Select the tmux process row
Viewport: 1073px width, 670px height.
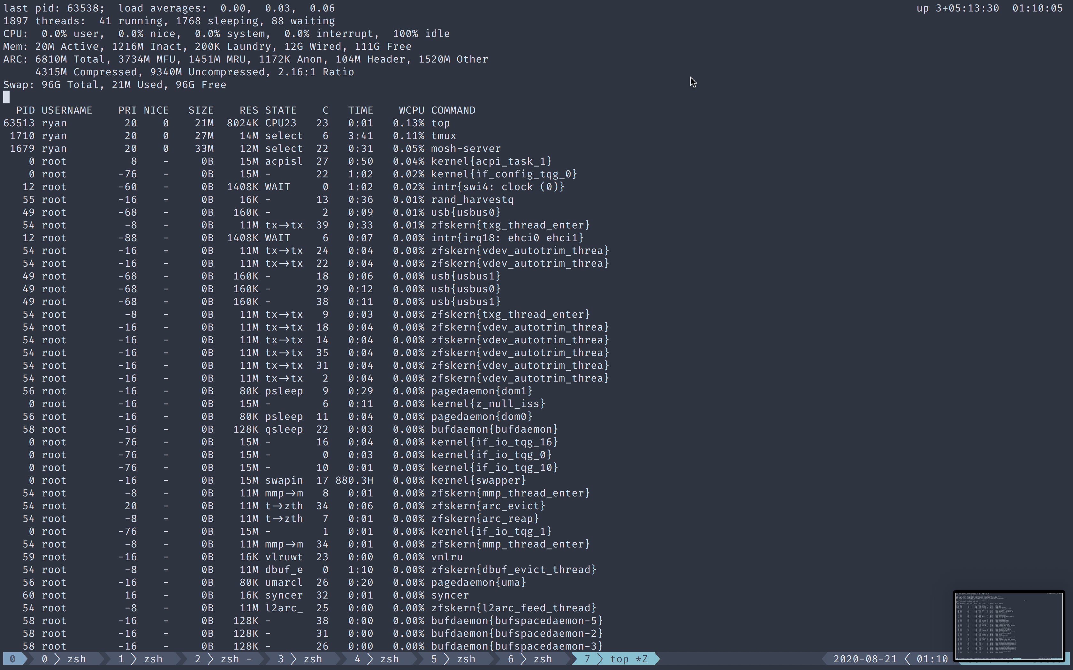click(x=230, y=136)
